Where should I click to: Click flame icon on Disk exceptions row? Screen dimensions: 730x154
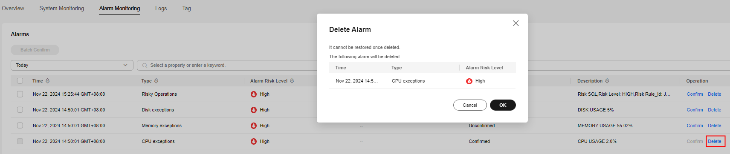(x=254, y=110)
